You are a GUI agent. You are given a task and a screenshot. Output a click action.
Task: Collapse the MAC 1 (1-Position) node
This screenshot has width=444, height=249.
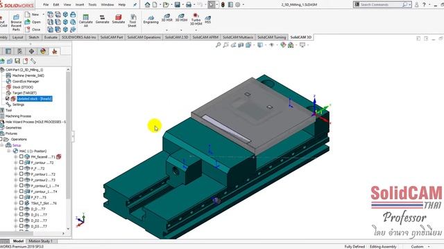click(9, 151)
